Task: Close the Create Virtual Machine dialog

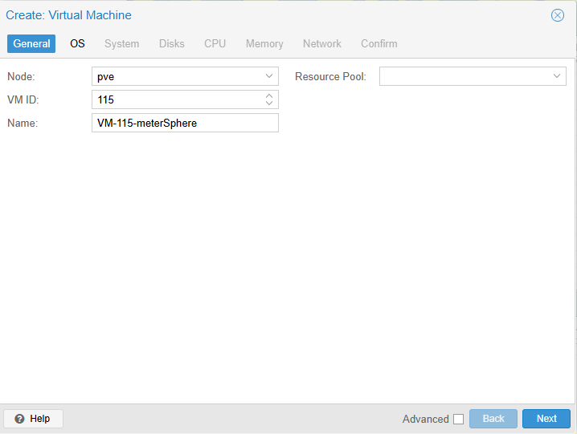Action: pos(557,15)
